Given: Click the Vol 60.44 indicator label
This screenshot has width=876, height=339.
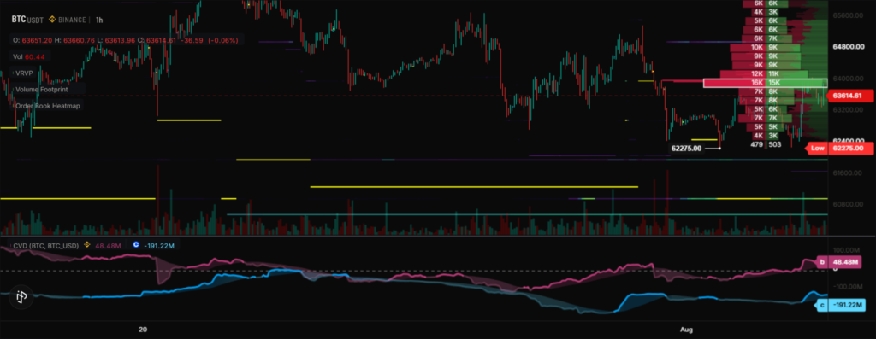Looking at the screenshot, I should (30, 57).
